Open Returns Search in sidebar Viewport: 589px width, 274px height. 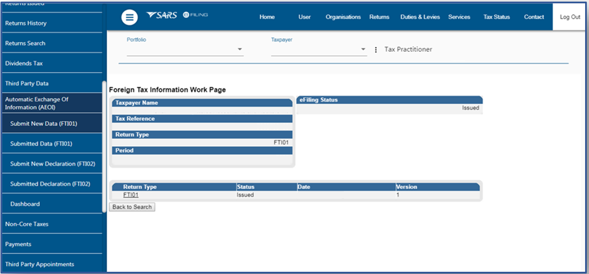pos(25,44)
